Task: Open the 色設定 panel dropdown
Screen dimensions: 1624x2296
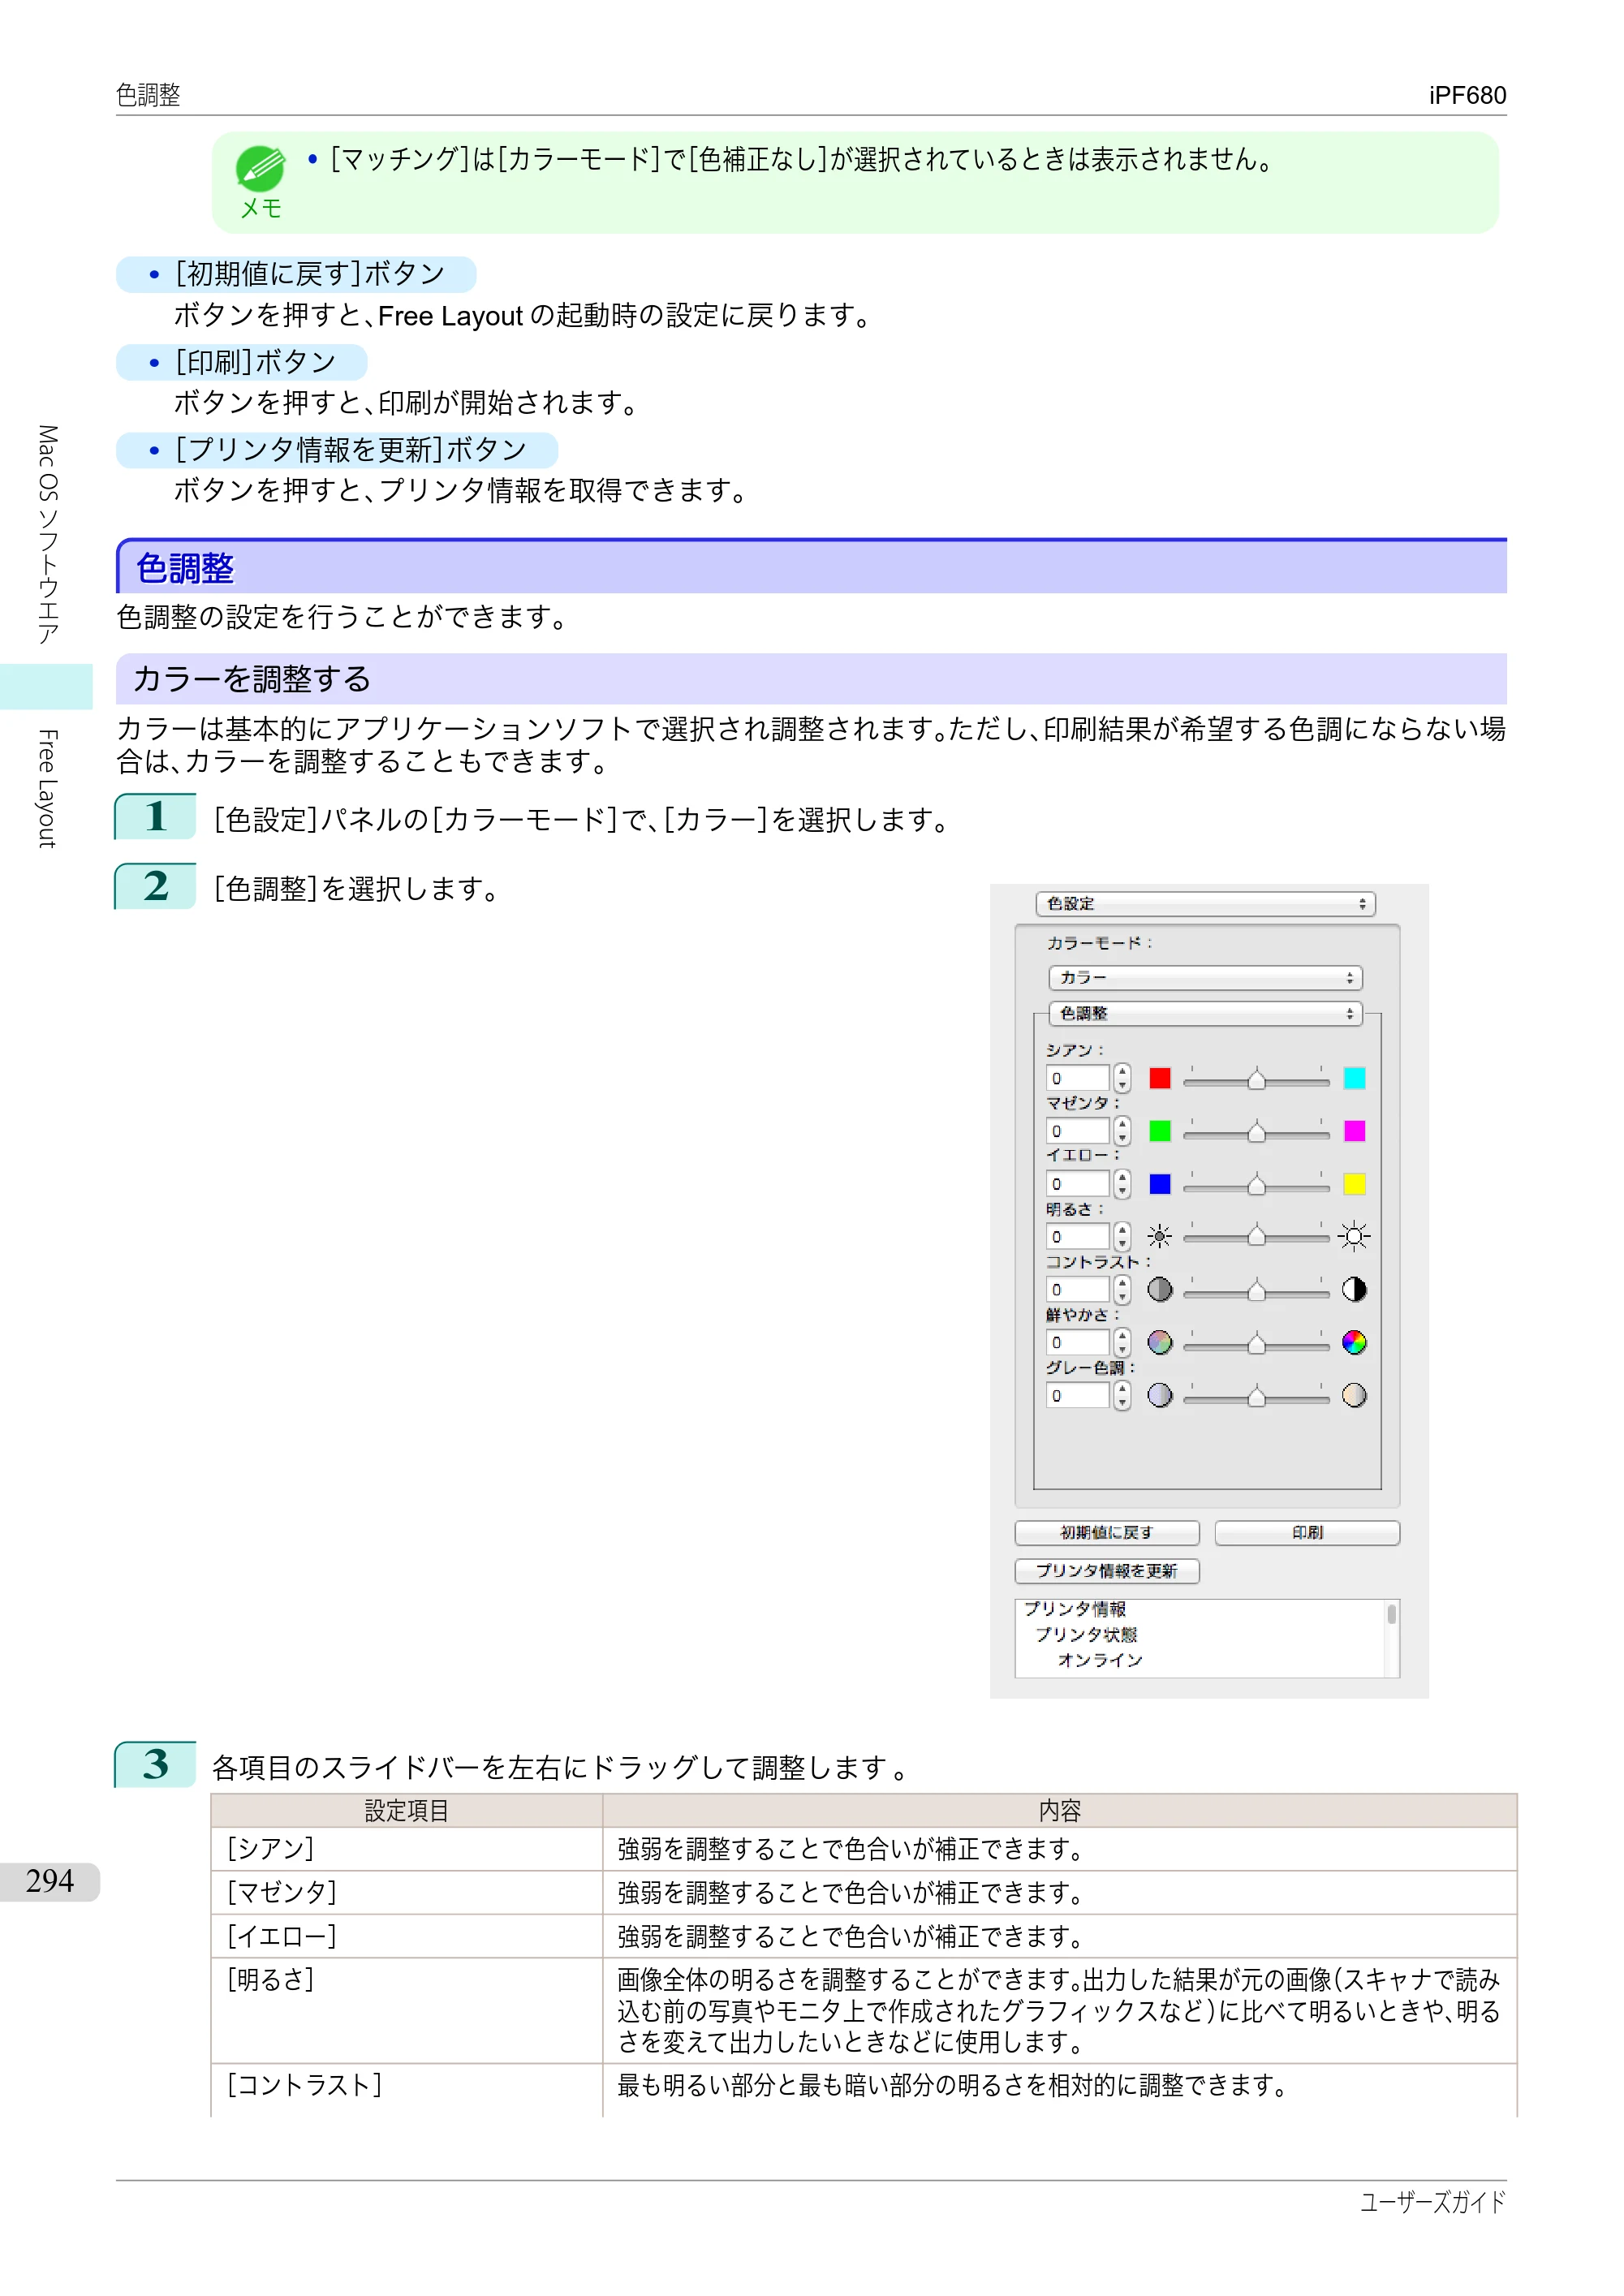Action: coord(1205,904)
